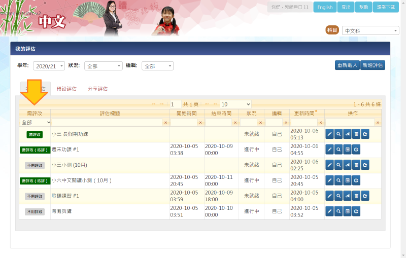406x258 pixels.
Task: Toggle the 不用評改 badge on 小三小測 (10月)
Action: pyautogui.click(x=35, y=165)
